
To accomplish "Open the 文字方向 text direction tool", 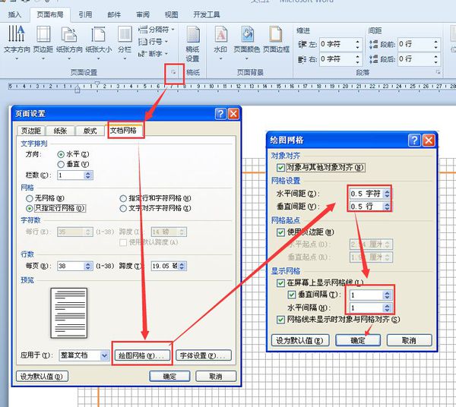I will tap(17, 42).
